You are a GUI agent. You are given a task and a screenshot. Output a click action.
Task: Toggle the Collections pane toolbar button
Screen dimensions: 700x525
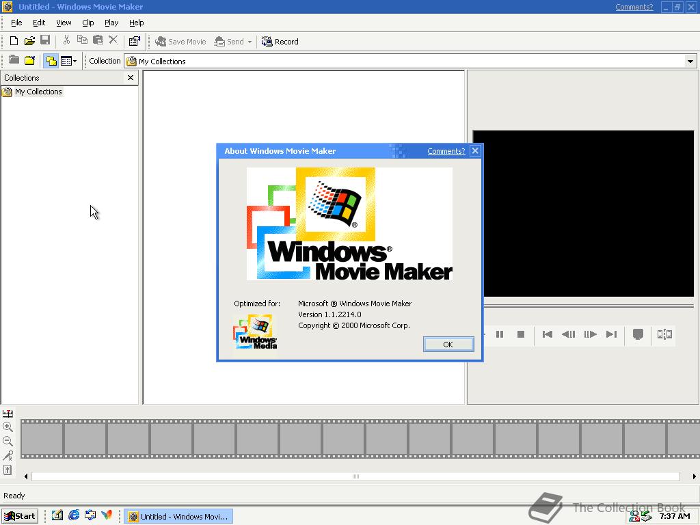pyautogui.click(x=51, y=61)
